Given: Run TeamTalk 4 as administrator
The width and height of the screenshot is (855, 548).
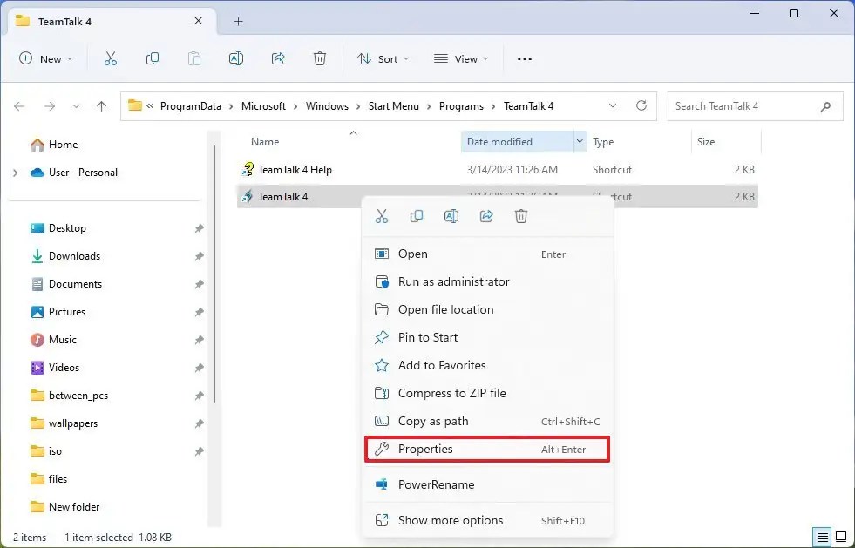Looking at the screenshot, I should click(453, 281).
